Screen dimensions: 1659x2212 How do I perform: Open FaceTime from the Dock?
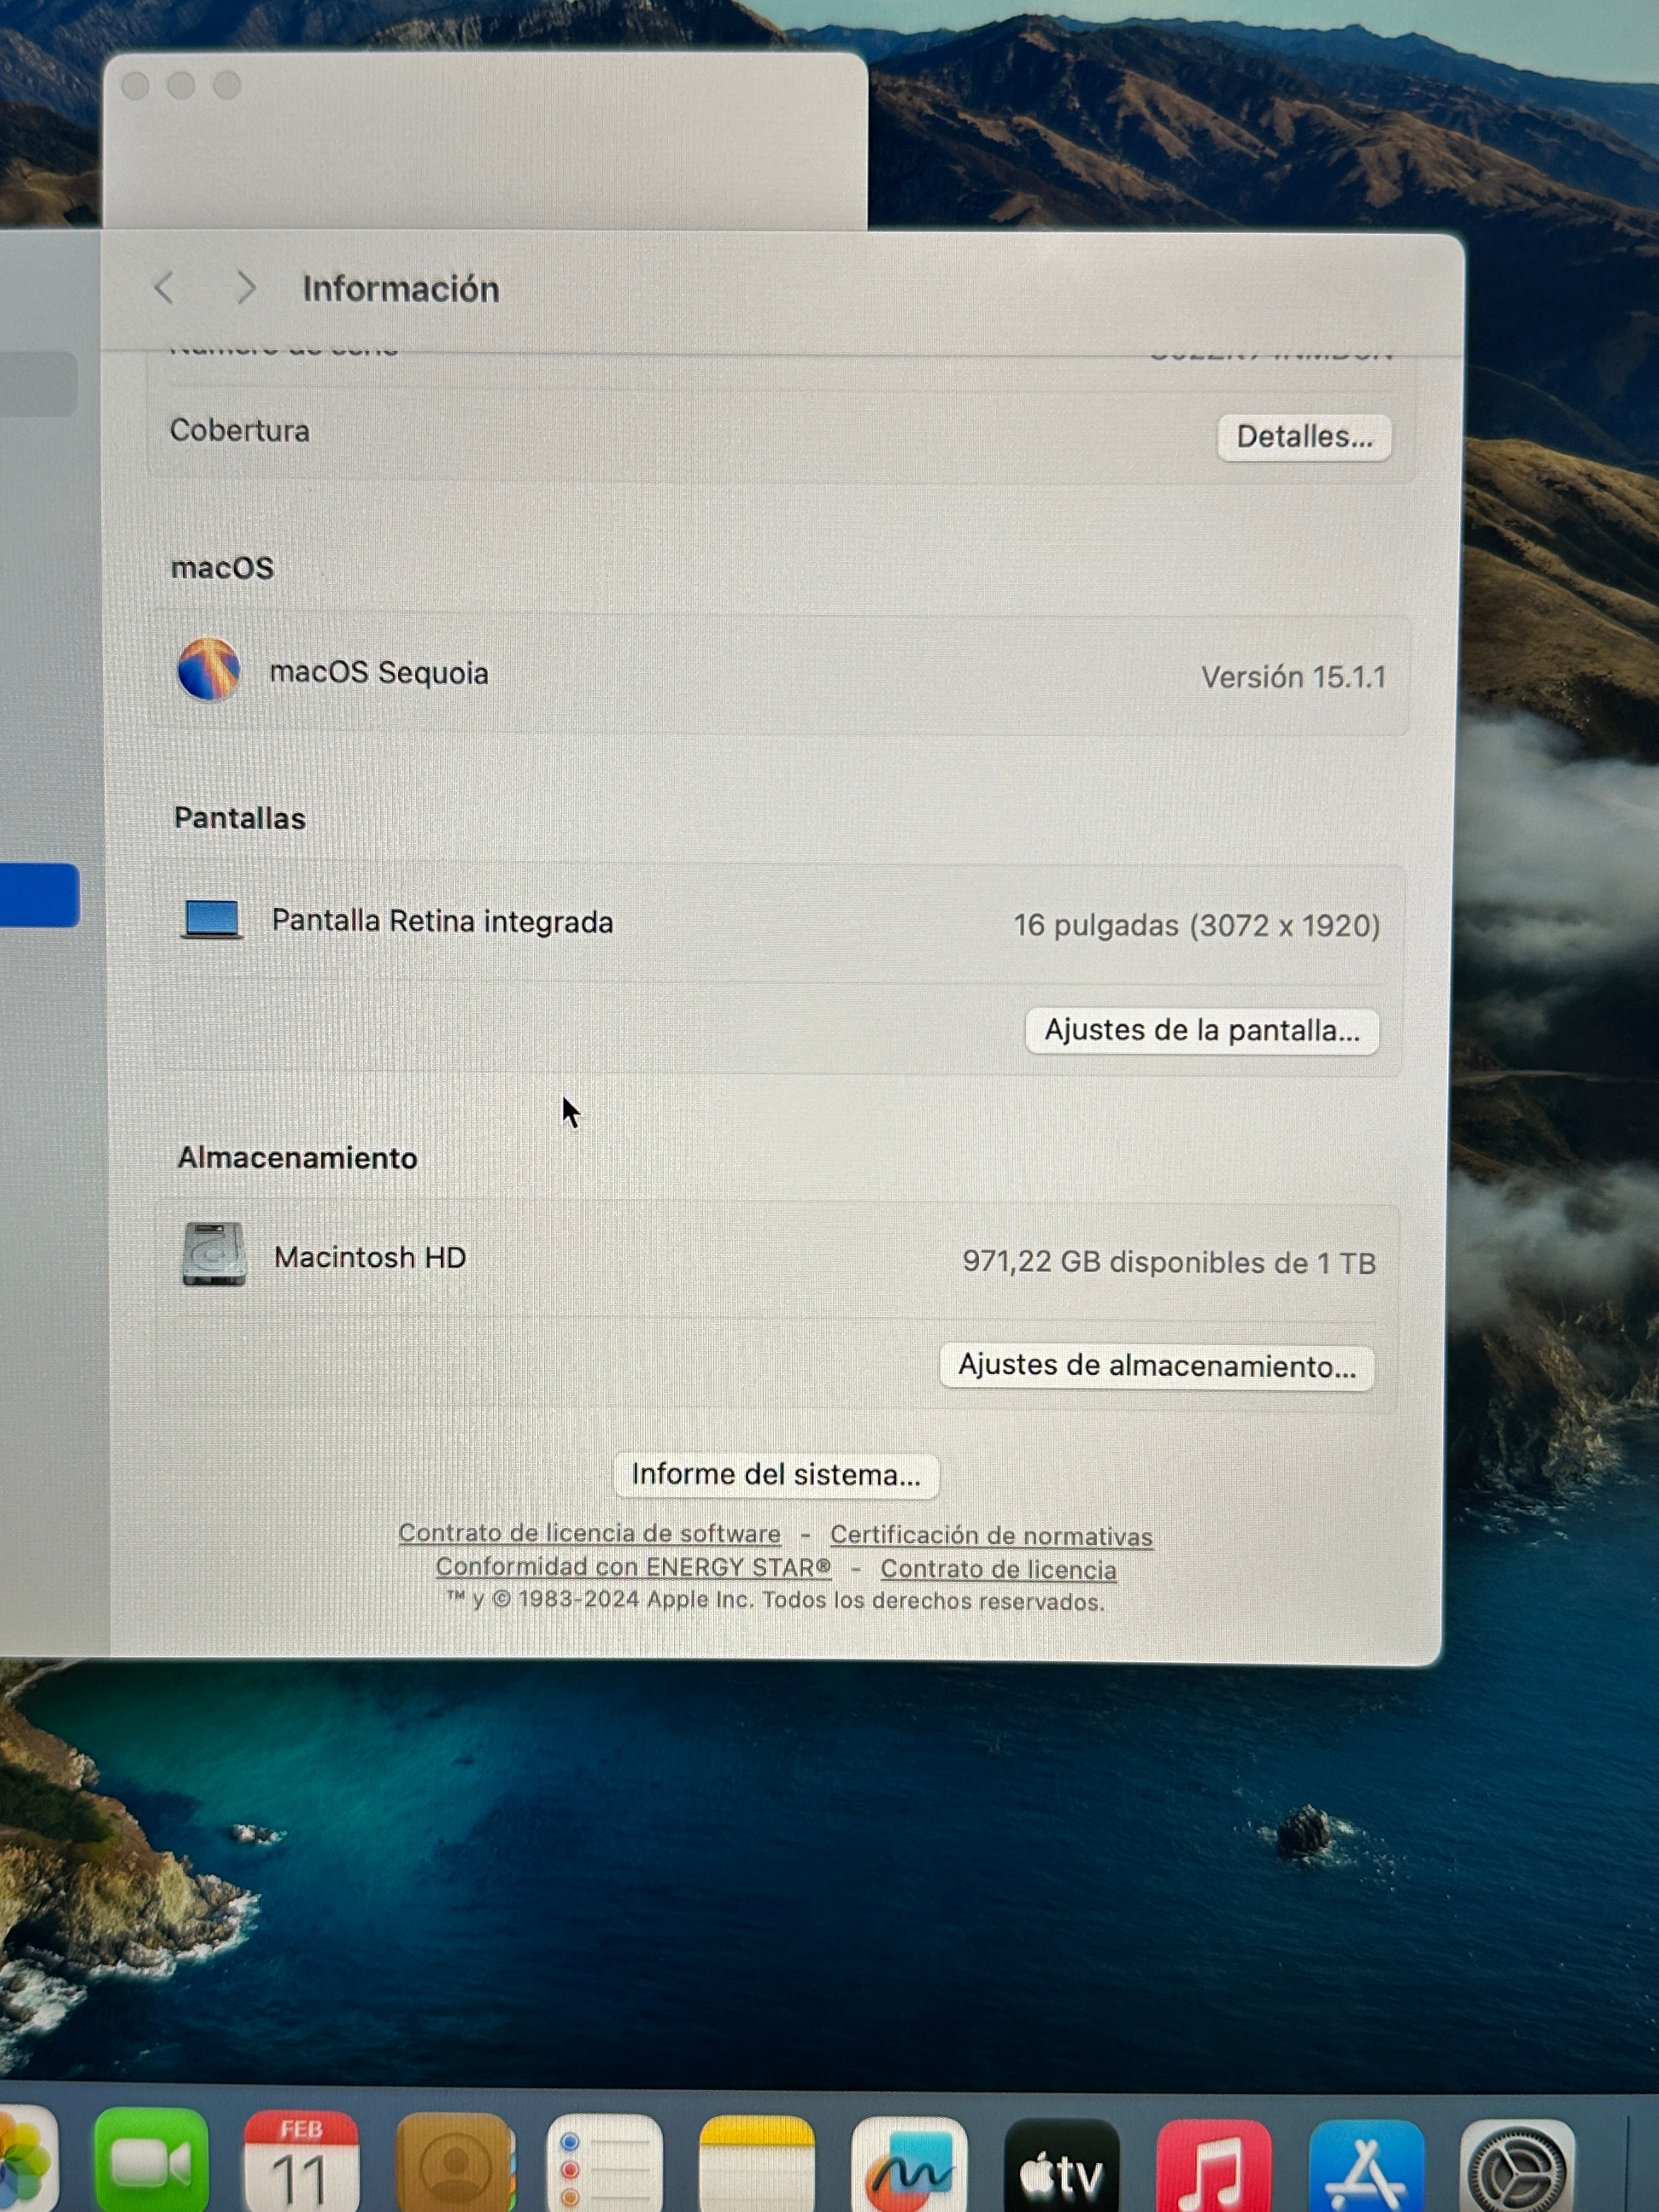pyautogui.click(x=151, y=2162)
